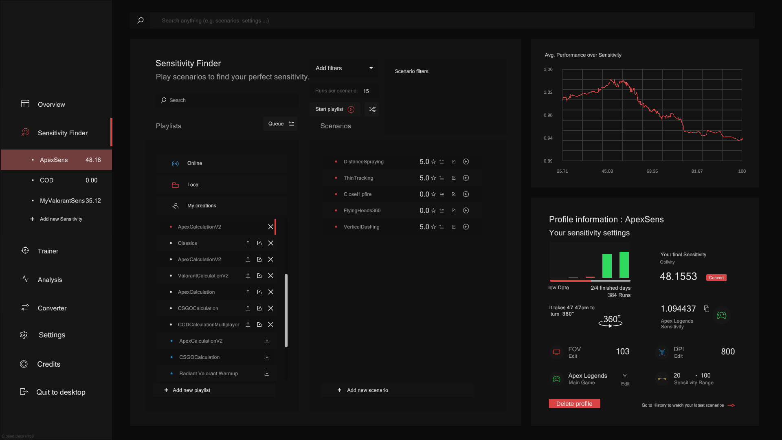
Task: Play the DistanceSpraying scenario
Action: click(466, 162)
